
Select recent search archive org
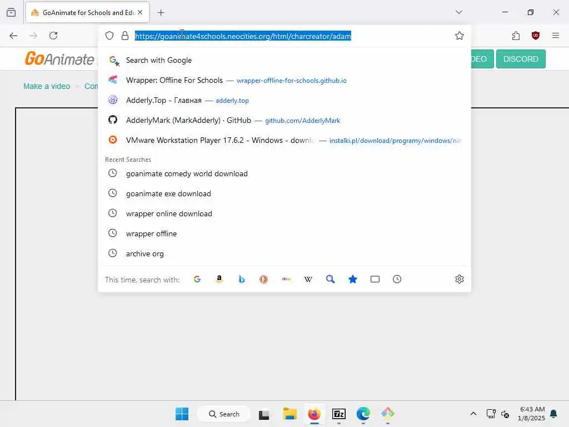coord(284,254)
